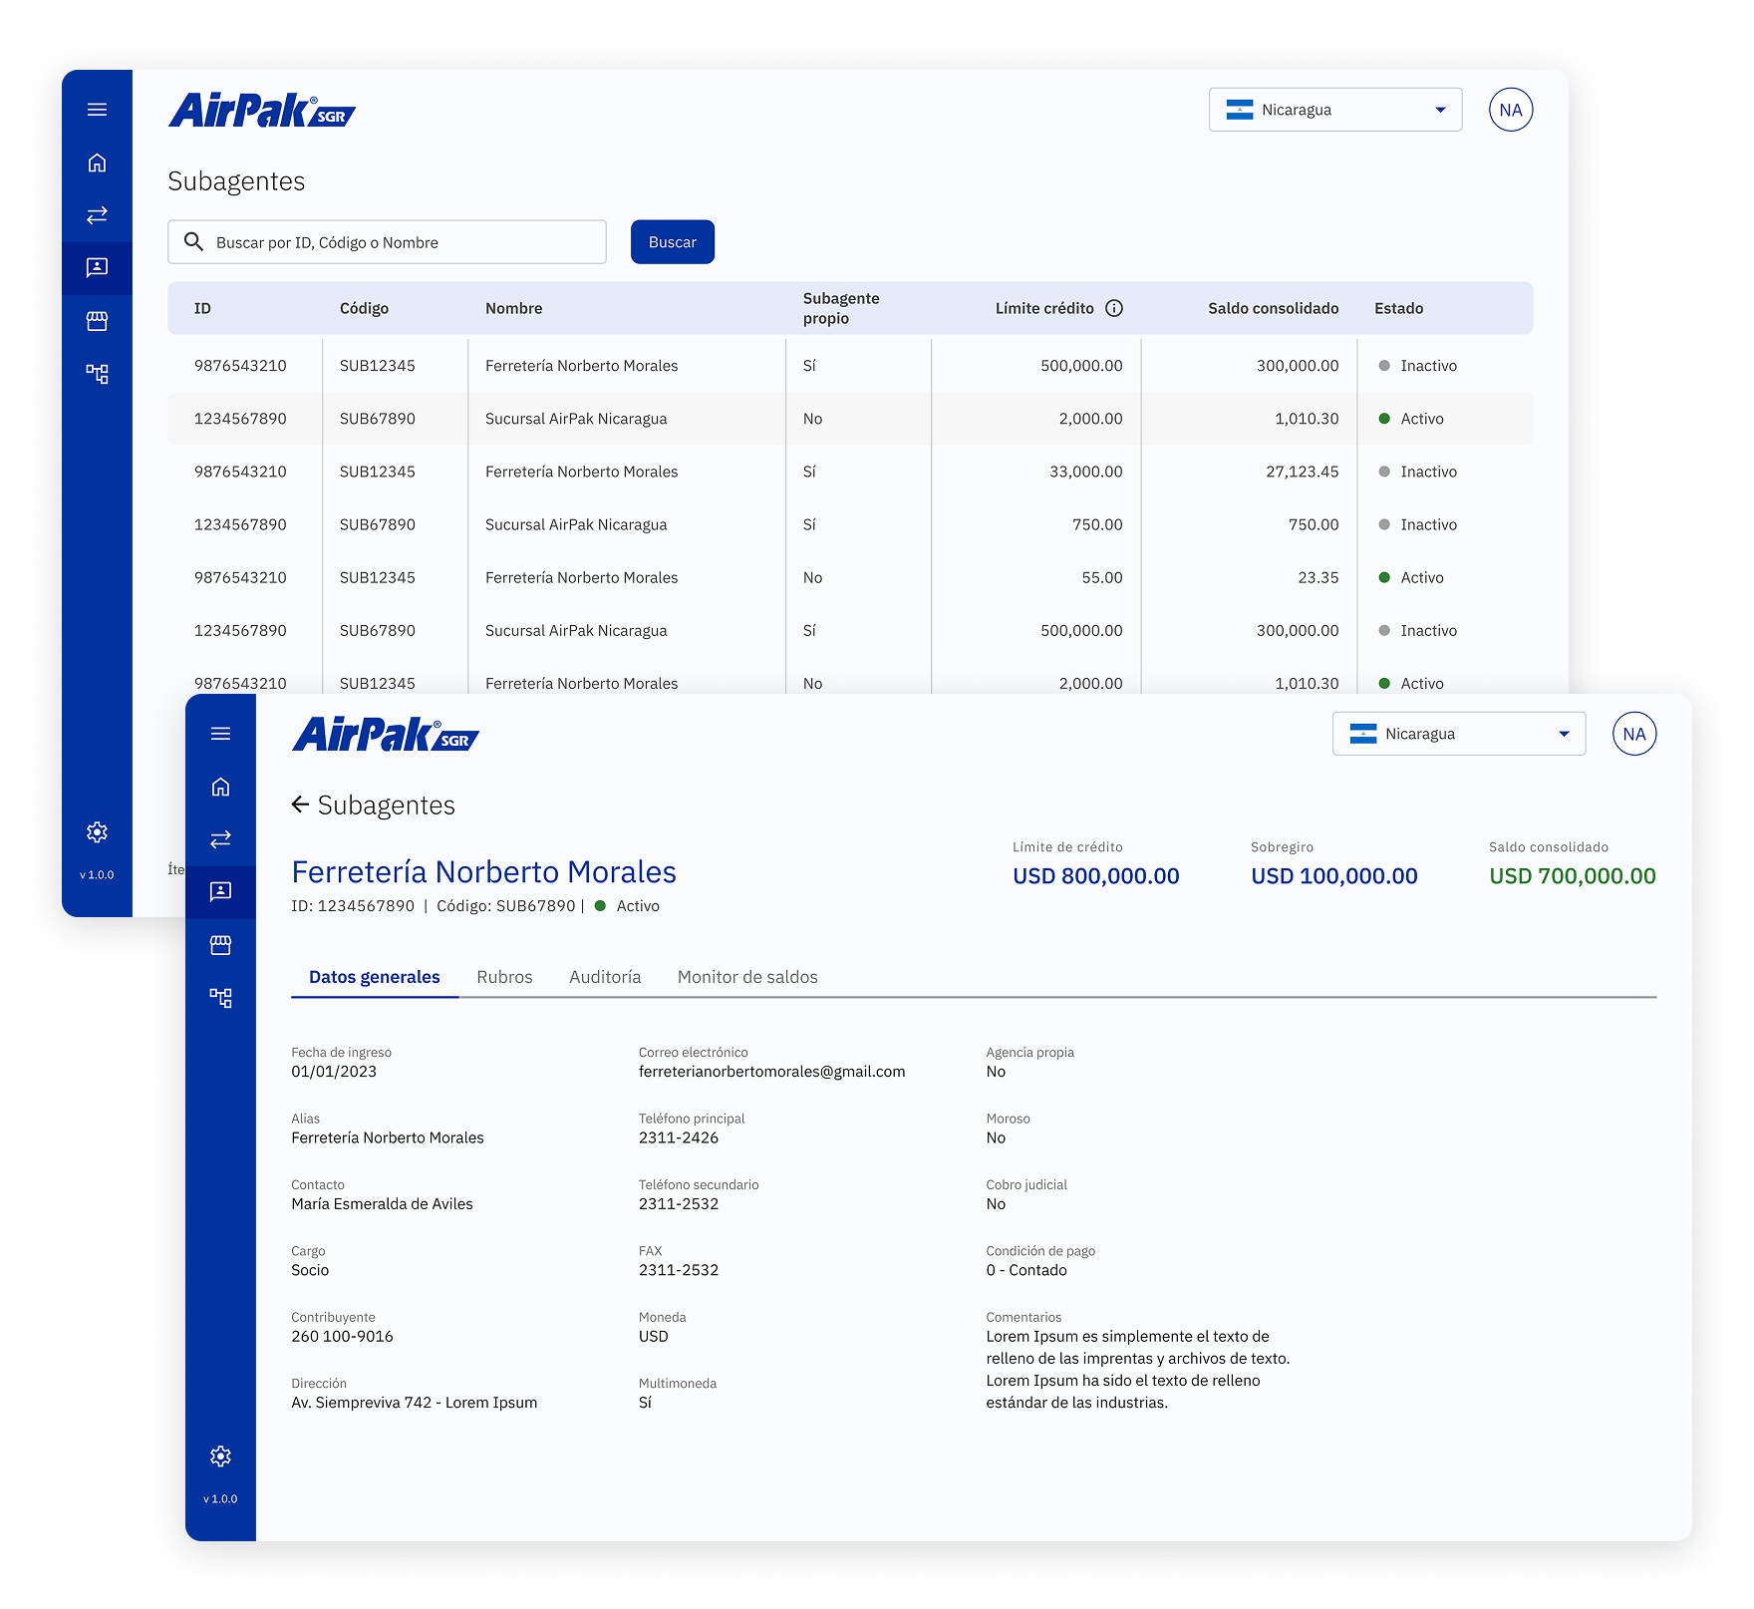Open transfers arrows icon in front window sidebar
This screenshot has height=1609, width=1754.
pyautogui.click(x=220, y=839)
